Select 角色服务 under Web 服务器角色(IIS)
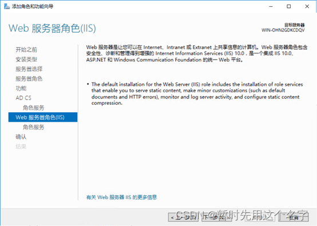The width and height of the screenshot is (317, 226). pyautogui.click(x=33, y=127)
